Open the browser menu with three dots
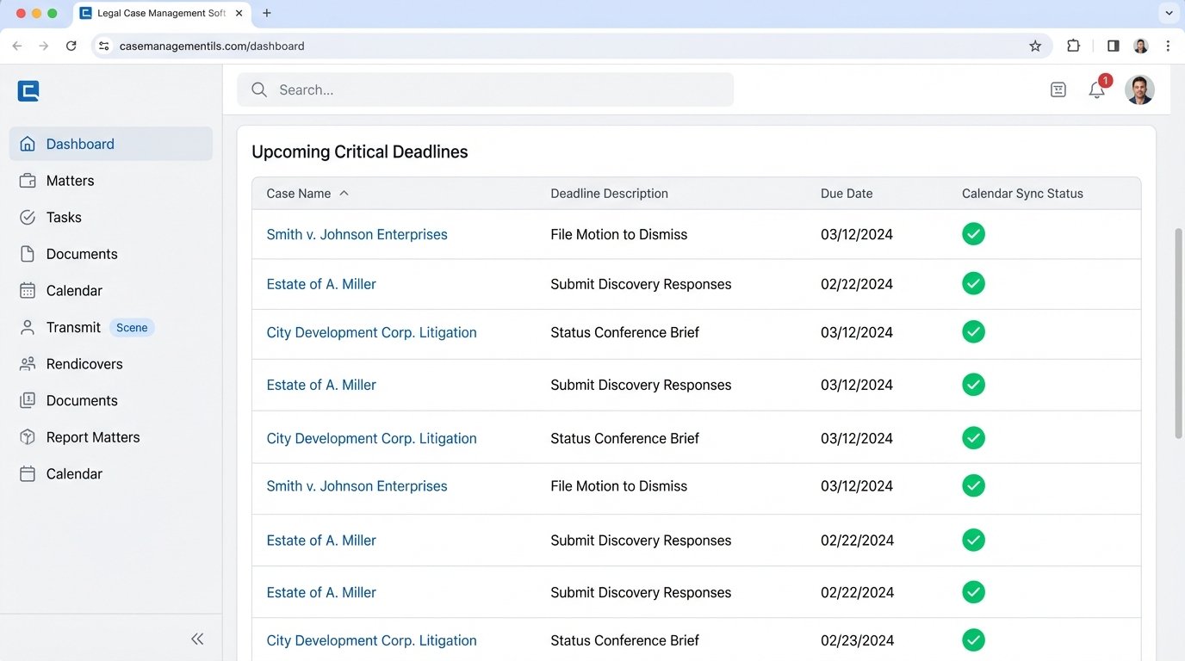The image size is (1185, 661). point(1168,46)
